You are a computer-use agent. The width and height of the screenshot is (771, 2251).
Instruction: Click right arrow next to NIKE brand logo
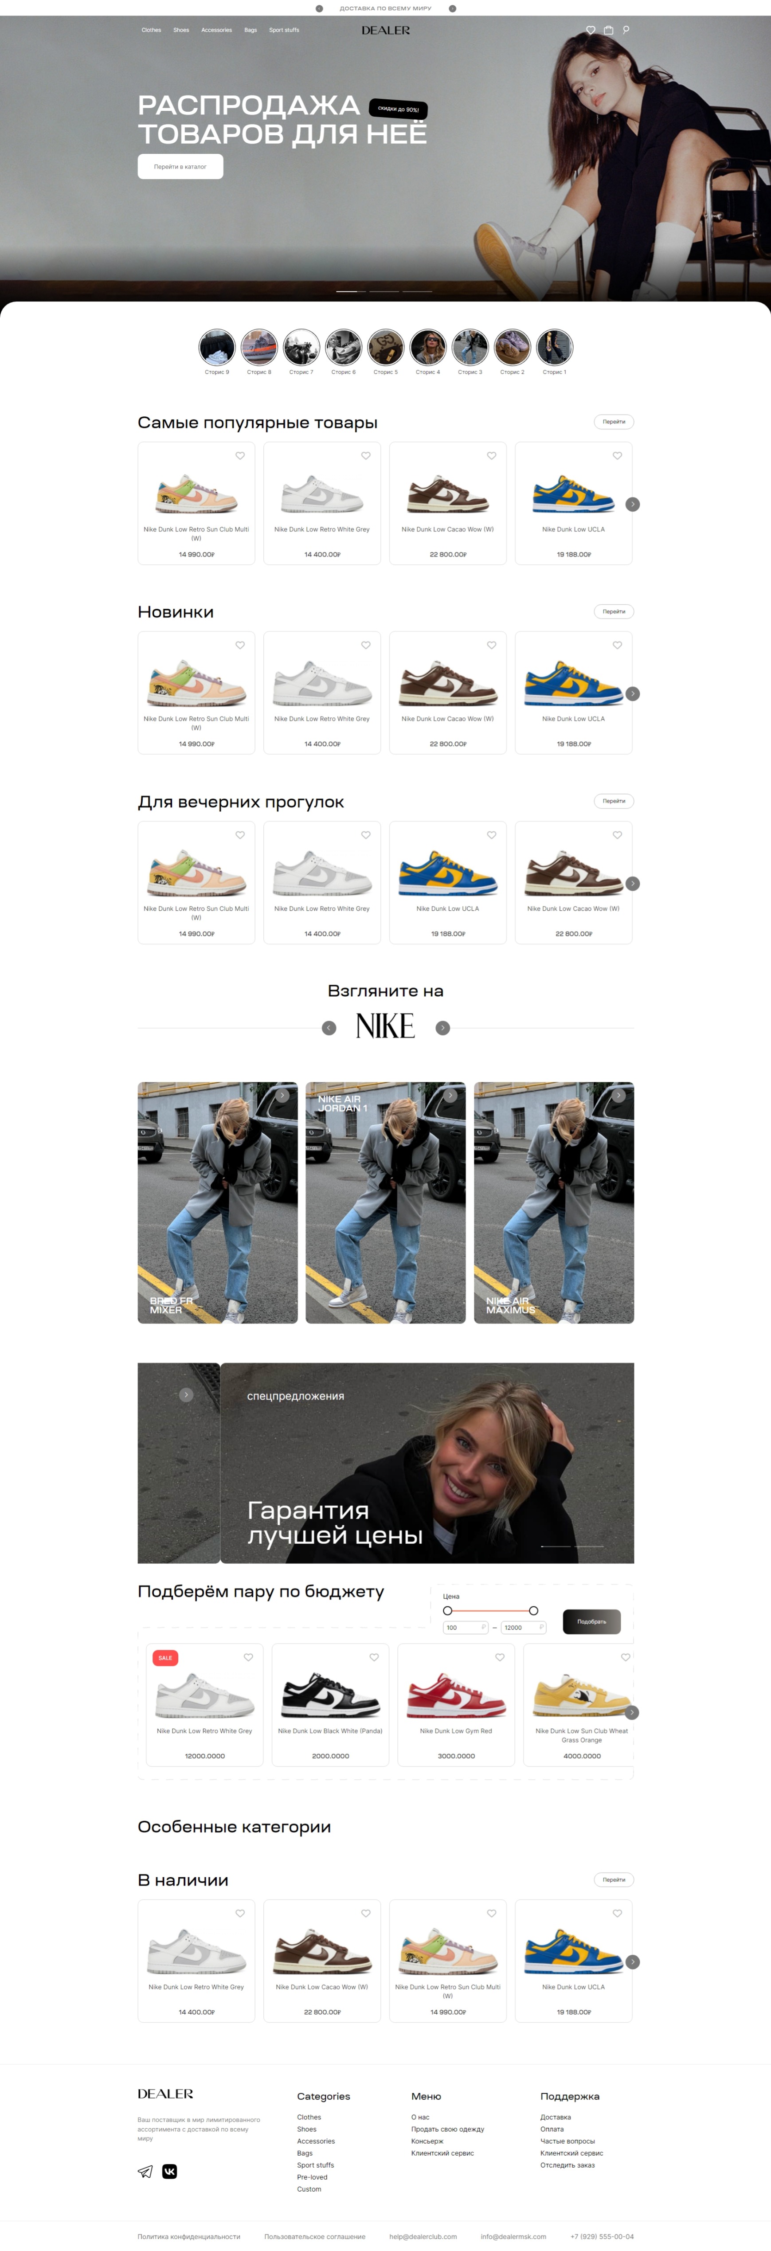point(443,1028)
